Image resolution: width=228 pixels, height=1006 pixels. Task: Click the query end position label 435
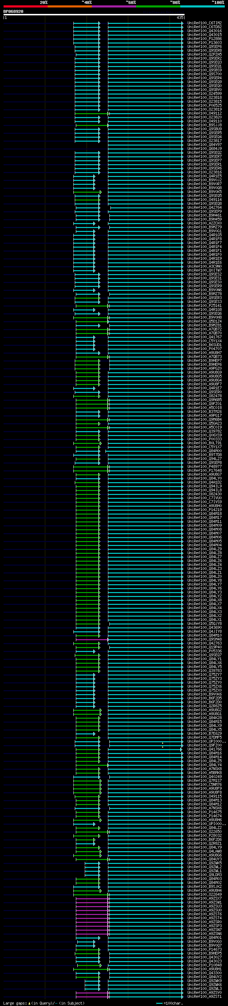click(x=180, y=17)
